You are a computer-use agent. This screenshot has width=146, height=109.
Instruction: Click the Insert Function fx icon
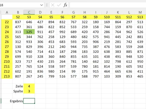coord(65,5)
